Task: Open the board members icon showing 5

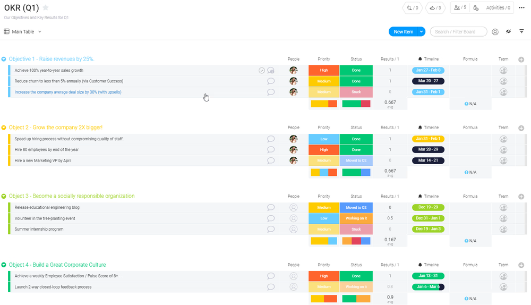Action: click(459, 8)
